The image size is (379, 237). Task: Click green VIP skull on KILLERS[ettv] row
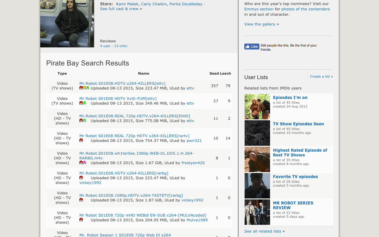pyautogui.click(x=88, y=88)
